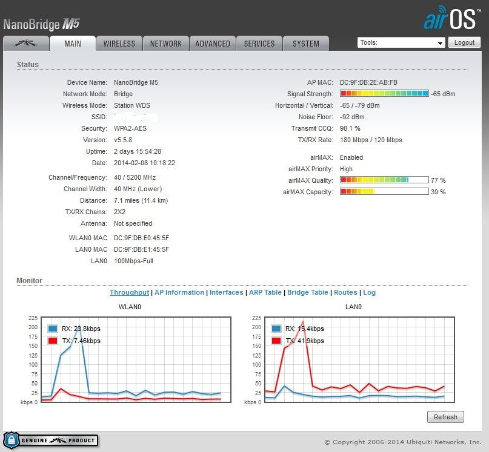Click the WLAN0 blue RX legend swatch
This screenshot has height=452, width=489.
53,329
